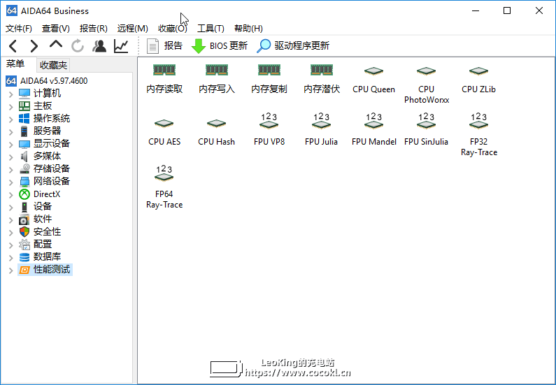Select the 服务器 tree item

(41, 131)
